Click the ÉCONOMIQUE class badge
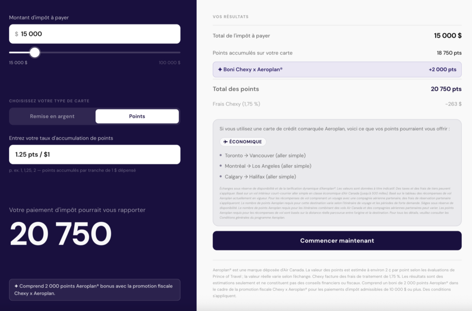Screen dimensions: 472x311 [x=243, y=142]
